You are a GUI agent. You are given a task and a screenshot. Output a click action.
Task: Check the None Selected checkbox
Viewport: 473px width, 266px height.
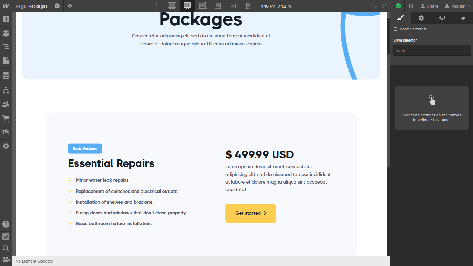coord(395,29)
